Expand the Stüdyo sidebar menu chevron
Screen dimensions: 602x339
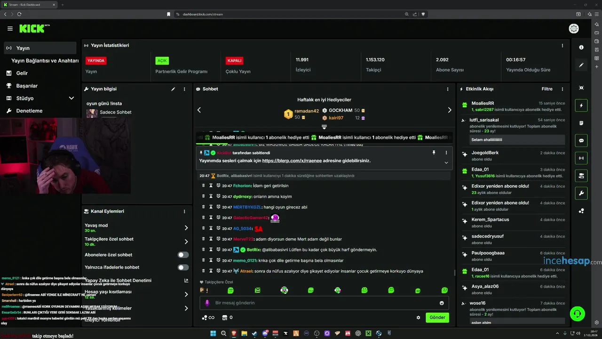click(x=71, y=98)
